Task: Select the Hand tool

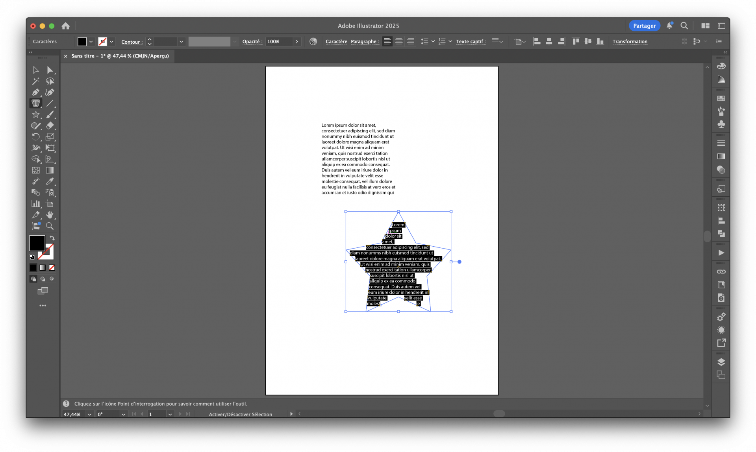Action: 50,215
